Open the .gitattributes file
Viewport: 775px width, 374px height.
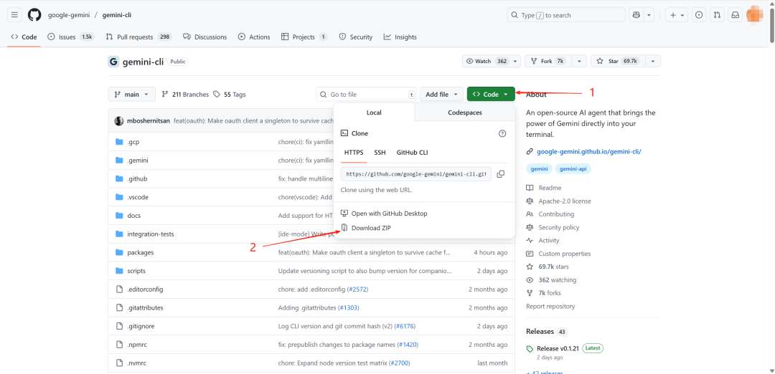pos(145,307)
